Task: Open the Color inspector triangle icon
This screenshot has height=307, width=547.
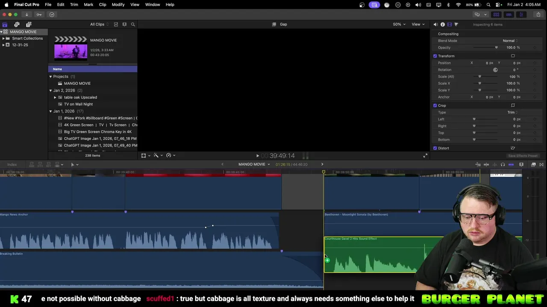Action: click(x=456, y=24)
